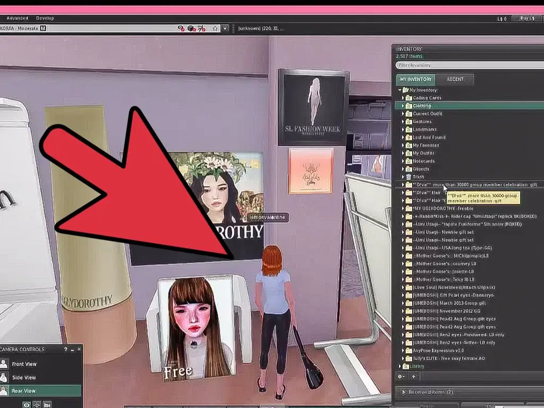Viewport: 544px width, 408px height.
Task: Select the Trash can icon
Action: click(409, 176)
